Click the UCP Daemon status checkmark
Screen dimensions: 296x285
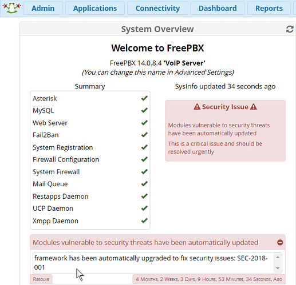(x=144, y=208)
